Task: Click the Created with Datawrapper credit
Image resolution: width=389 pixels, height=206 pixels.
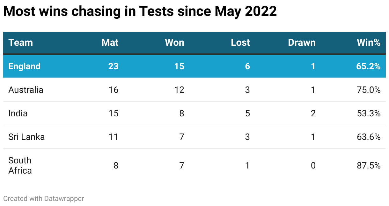Action: 44,198
